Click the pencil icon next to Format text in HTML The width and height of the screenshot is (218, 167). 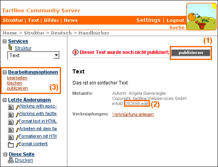click(17, 122)
